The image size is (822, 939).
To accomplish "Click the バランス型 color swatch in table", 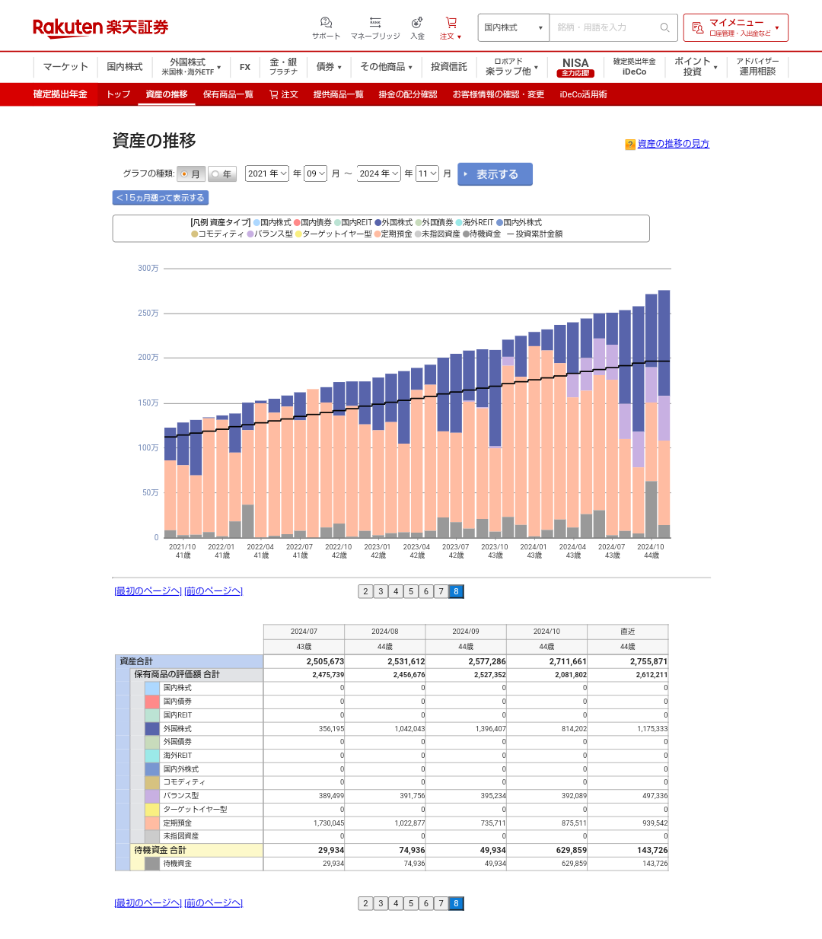I will [152, 796].
